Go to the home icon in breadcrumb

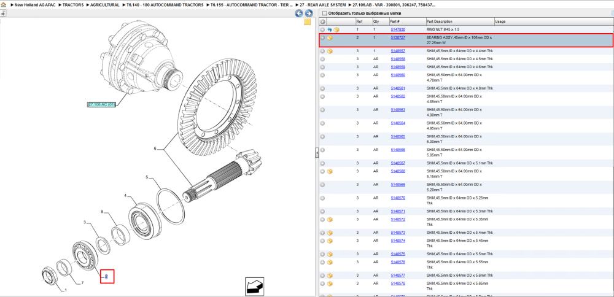3,5
